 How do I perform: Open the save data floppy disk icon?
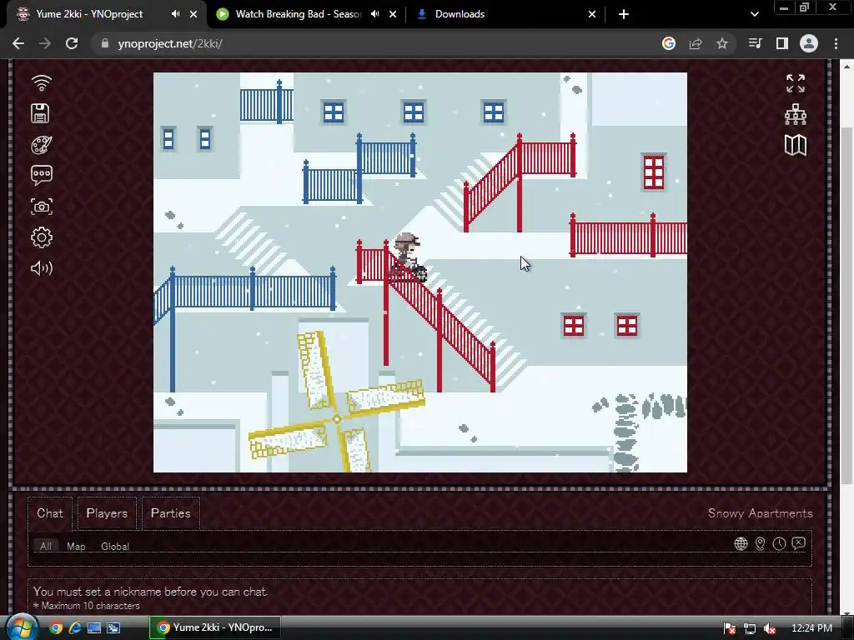tap(40, 113)
